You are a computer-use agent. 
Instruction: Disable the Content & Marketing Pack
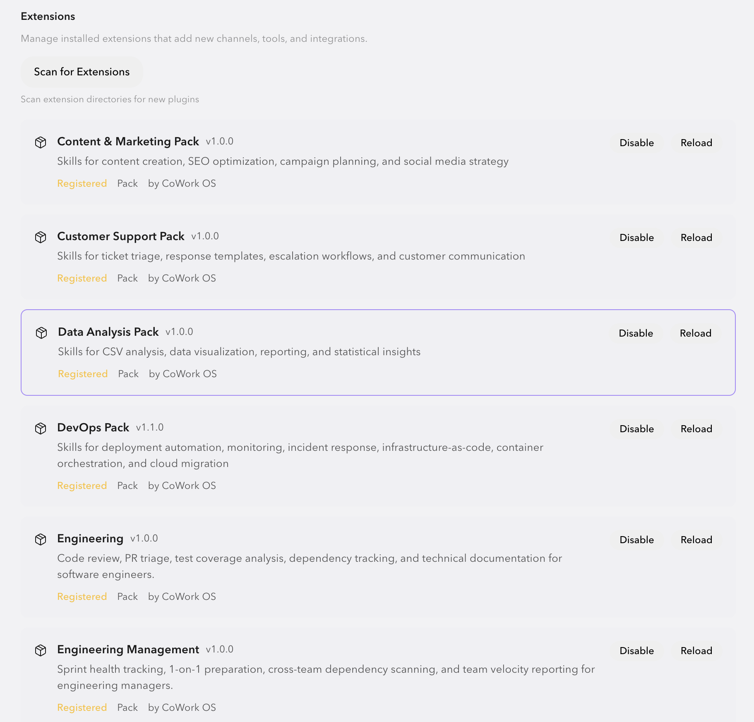point(636,143)
